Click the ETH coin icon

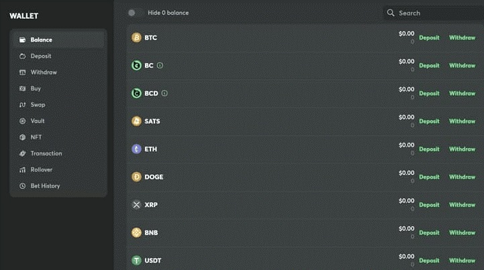pos(136,149)
